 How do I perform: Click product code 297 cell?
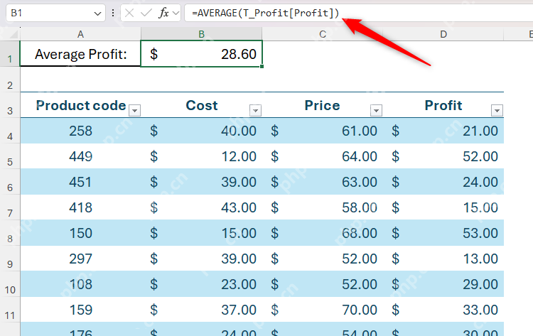pos(80,259)
